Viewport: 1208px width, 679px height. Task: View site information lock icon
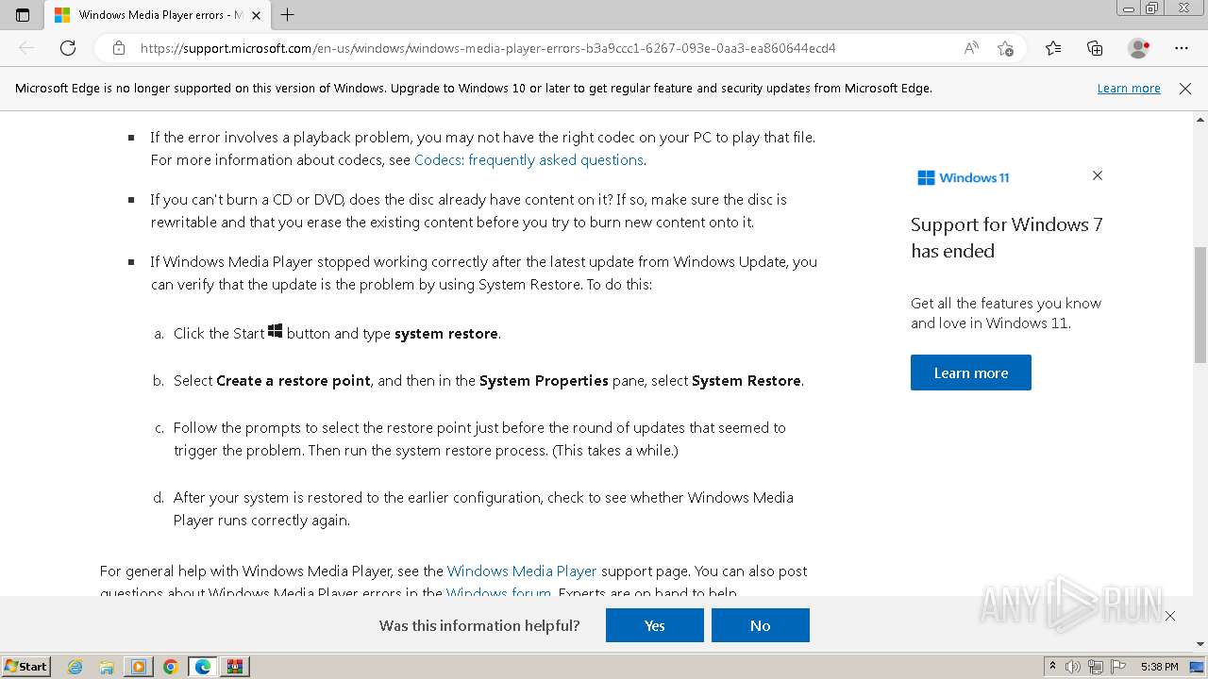click(x=119, y=48)
